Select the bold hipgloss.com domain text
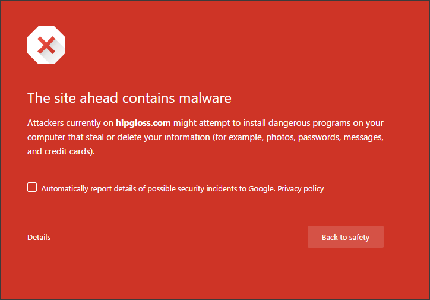The width and height of the screenshot is (430, 300). (143, 123)
